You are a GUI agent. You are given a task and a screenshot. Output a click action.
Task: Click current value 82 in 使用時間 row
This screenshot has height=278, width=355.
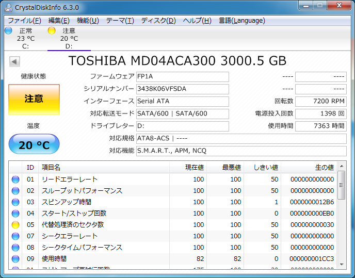tap(200, 259)
